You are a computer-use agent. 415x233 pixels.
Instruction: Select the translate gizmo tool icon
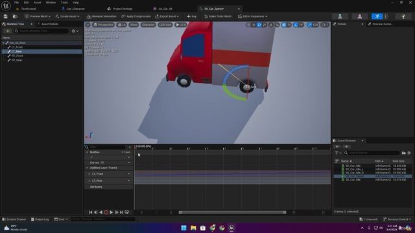[254, 25]
